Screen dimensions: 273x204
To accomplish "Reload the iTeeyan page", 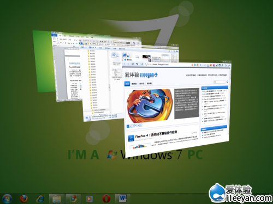I will click(x=133, y=64).
